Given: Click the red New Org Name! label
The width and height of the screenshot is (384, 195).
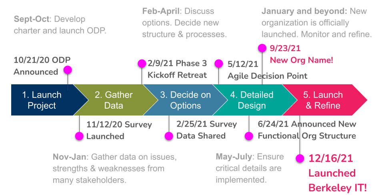Looking at the screenshot, I should 302,60.
